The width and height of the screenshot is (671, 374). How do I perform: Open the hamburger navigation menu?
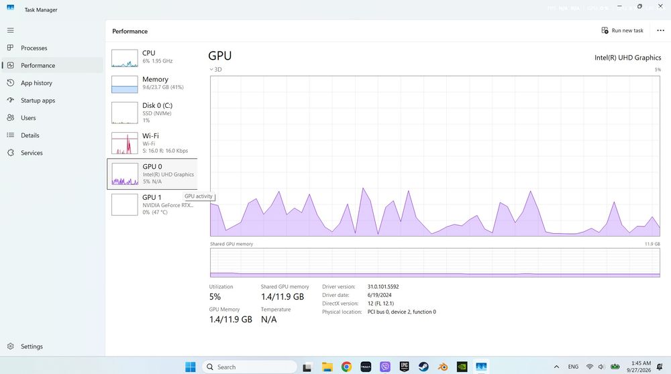(x=10, y=30)
